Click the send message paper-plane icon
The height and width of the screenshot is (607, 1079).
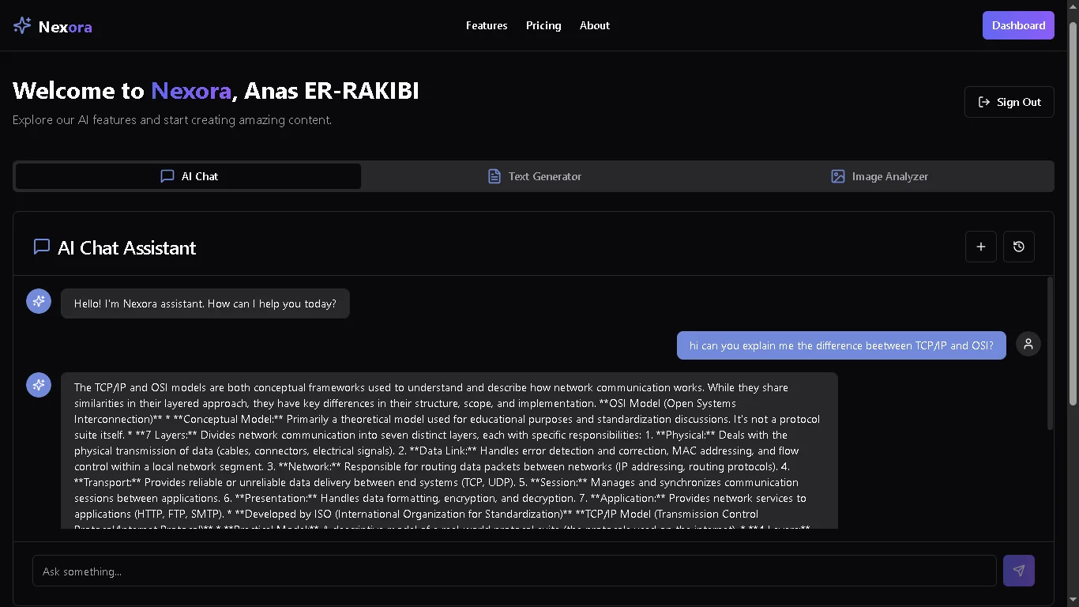click(x=1018, y=570)
